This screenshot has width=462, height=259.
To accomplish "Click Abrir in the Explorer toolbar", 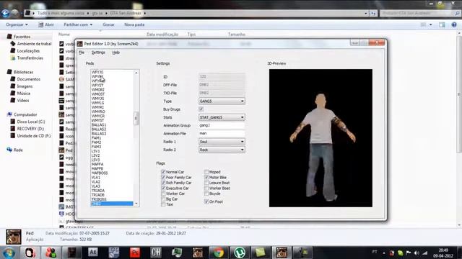I will point(46,24).
